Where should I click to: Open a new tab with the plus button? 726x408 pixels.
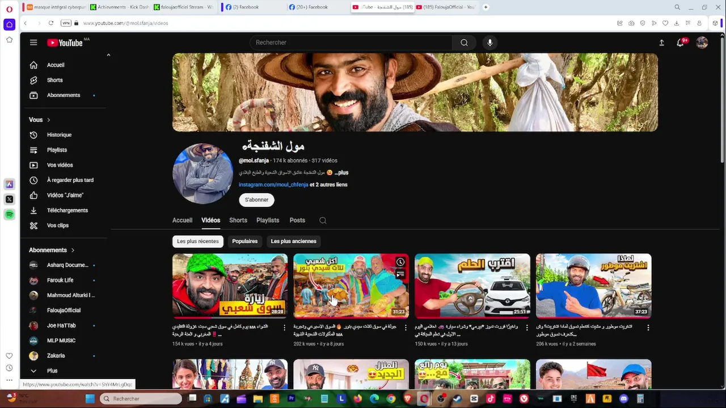click(x=486, y=7)
